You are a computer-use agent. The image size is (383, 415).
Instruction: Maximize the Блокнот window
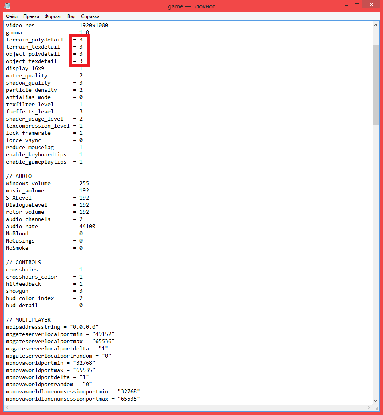coord(357,5)
